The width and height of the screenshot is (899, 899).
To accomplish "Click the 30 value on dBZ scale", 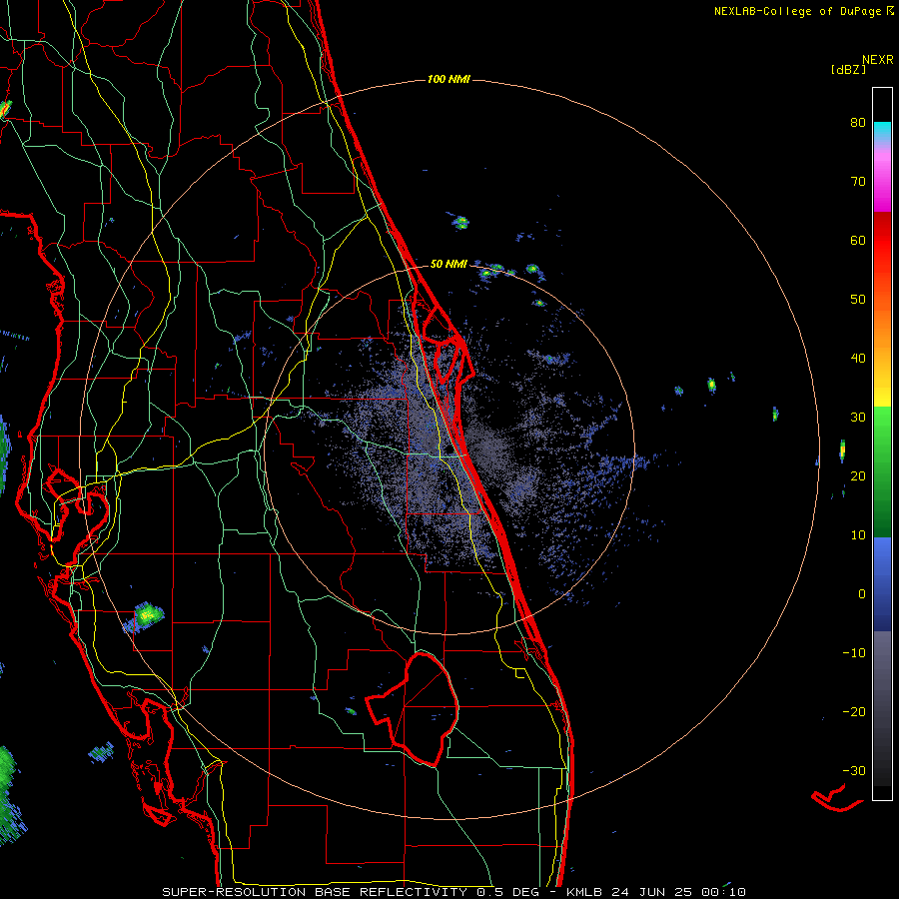I will pyautogui.click(x=858, y=418).
